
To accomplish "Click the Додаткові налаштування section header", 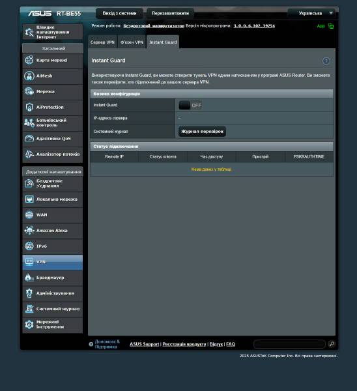I will click(x=53, y=171).
